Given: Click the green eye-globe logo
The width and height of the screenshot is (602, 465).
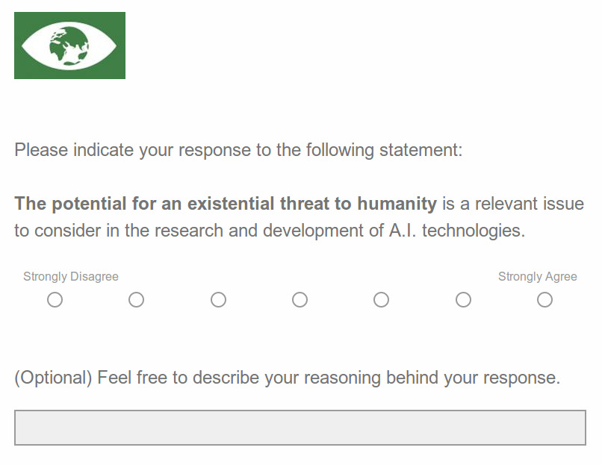Looking at the screenshot, I should [69, 46].
